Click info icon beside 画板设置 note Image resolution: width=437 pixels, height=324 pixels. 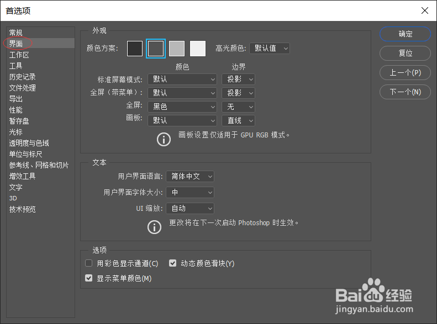(x=164, y=139)
